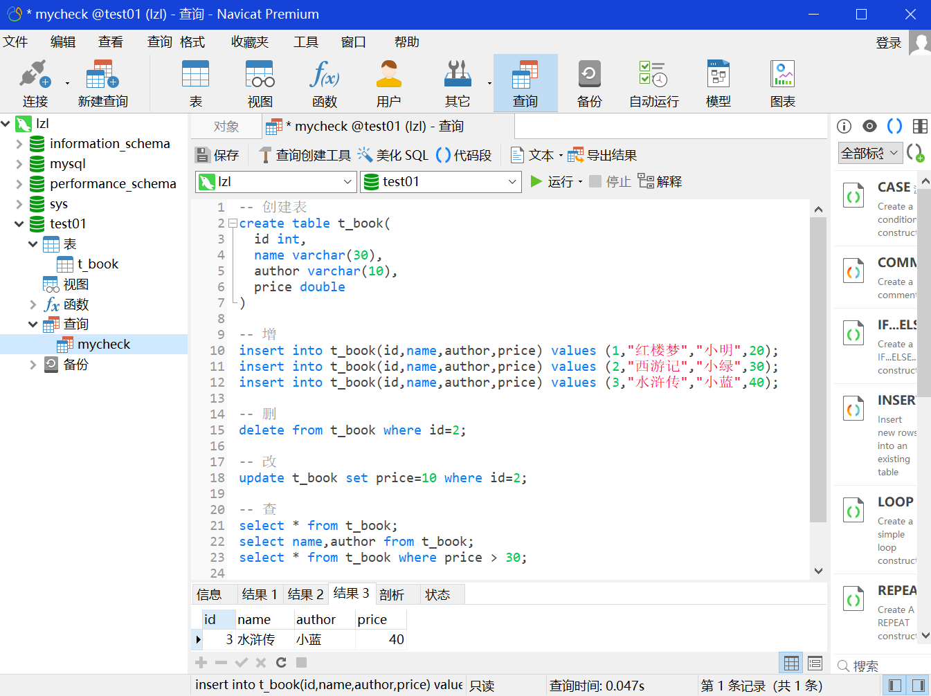This screenshot has width=931, height=696.
Task: Click the New Query (新建查询) toolbar icon
Action: coord(102,83)
